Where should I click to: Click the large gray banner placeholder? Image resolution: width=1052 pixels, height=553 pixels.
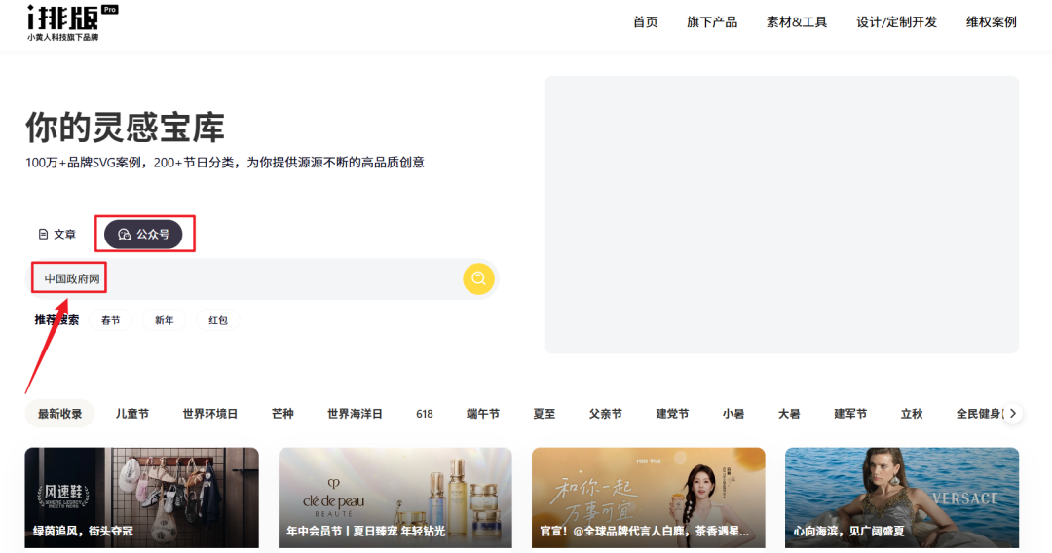781,214
